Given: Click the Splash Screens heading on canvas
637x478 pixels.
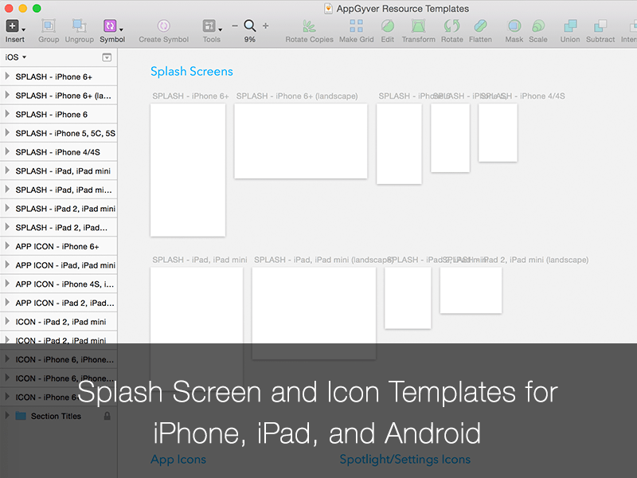Looking at the screenshot, I should (192, 72).
